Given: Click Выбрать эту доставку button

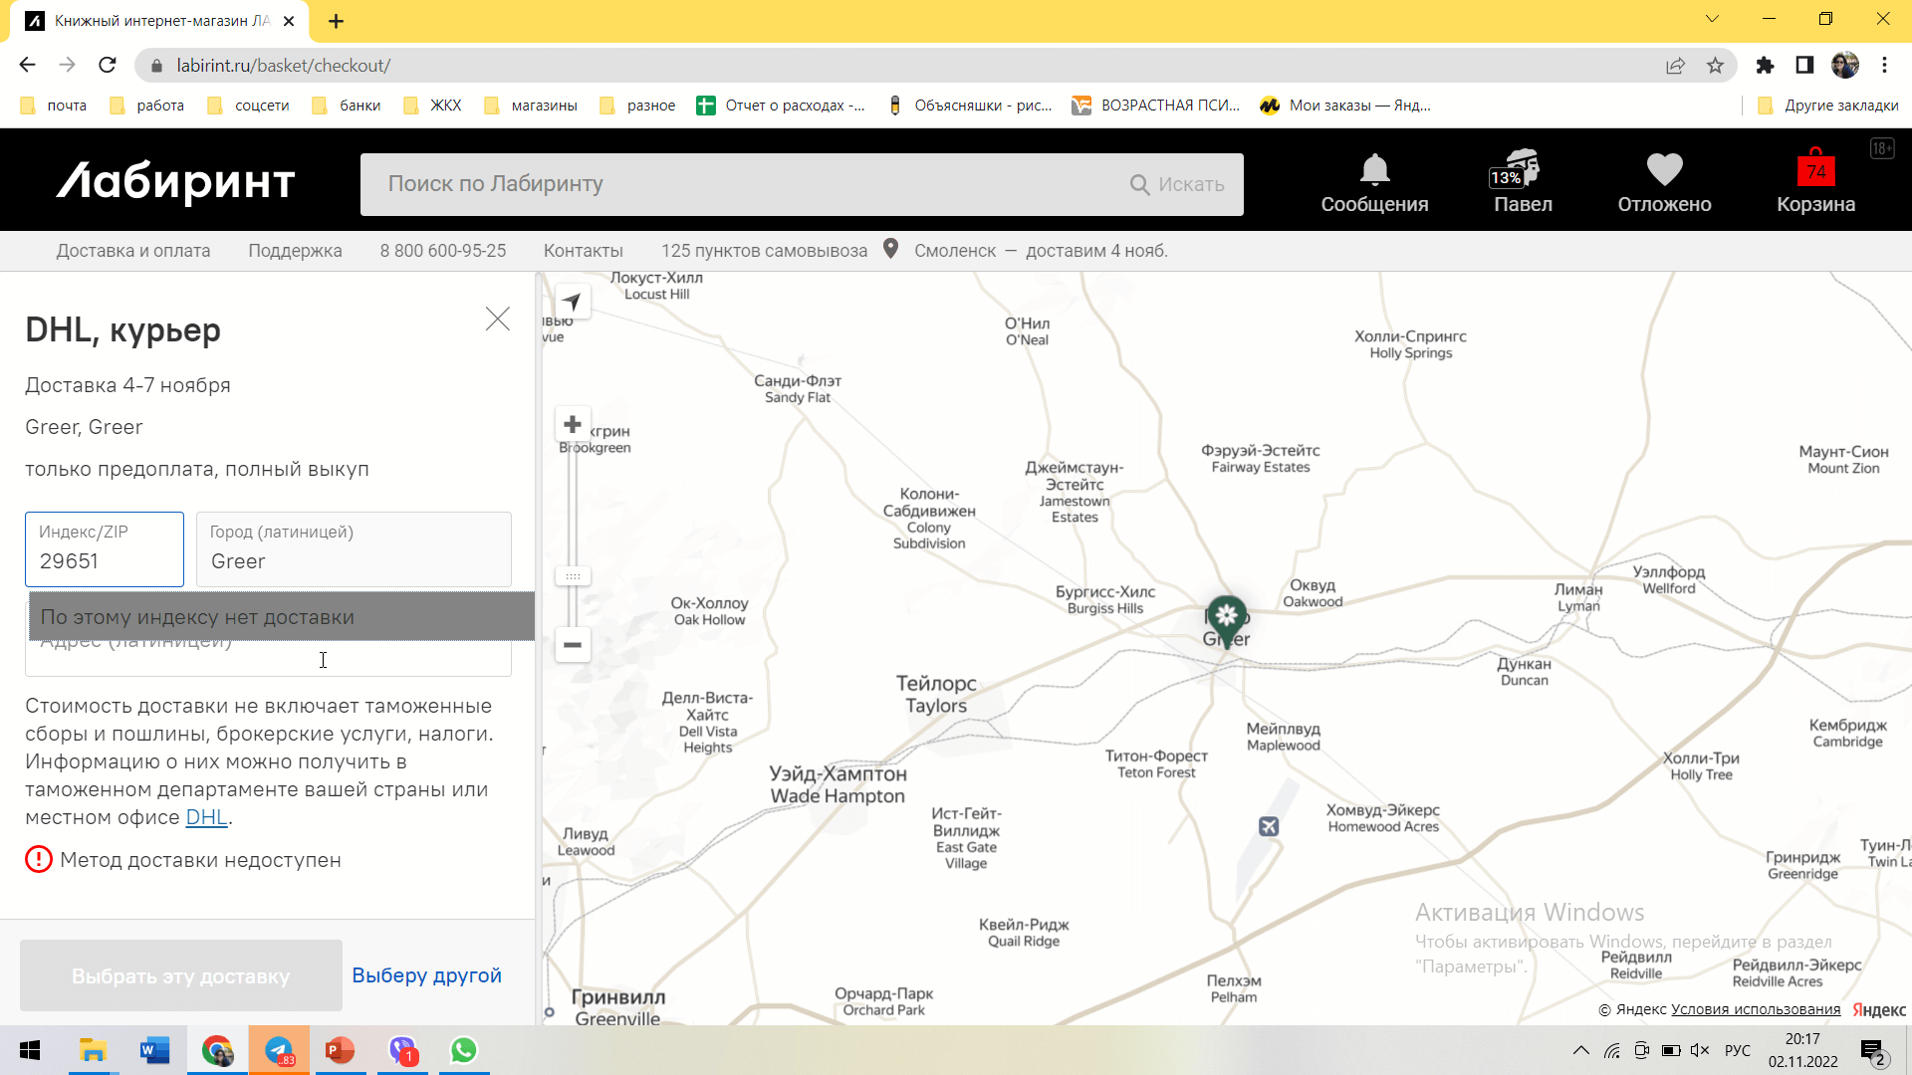Looking at the screenshot, I should (181, 975).
